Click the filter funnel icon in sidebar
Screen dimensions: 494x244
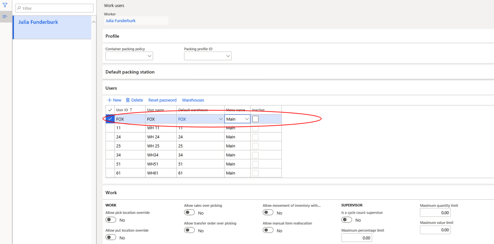click(5, 5)
